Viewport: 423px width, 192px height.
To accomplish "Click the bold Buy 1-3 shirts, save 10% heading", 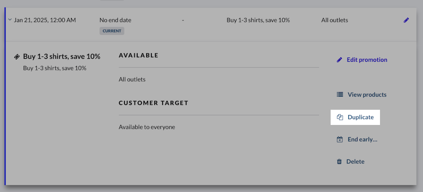I will click(x=62, y=56).
